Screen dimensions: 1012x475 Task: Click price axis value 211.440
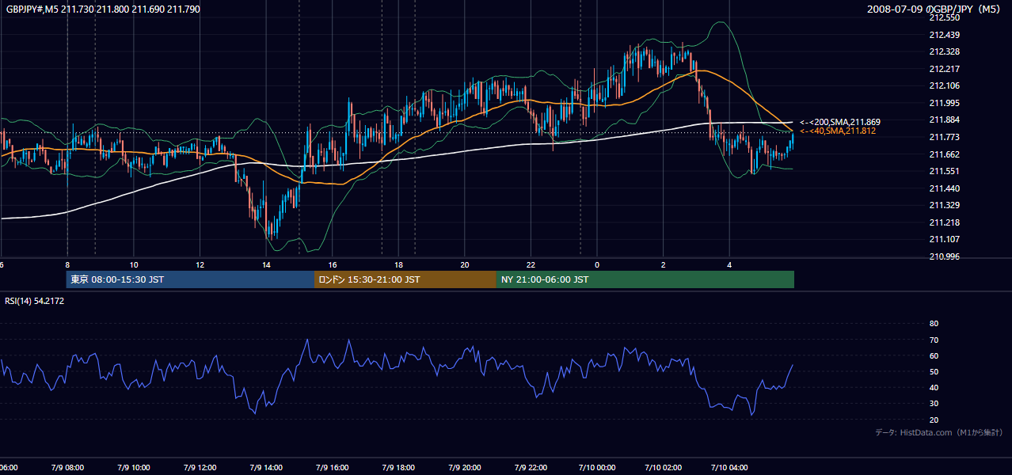(944, 188)
